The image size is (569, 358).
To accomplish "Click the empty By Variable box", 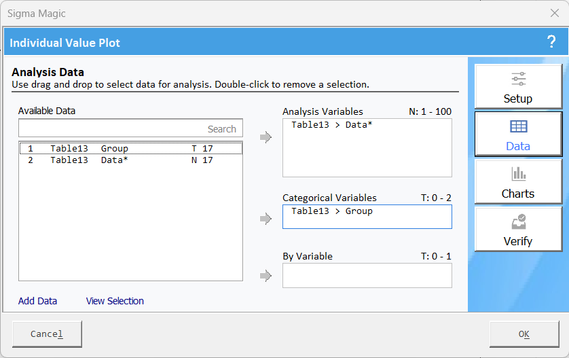I will tap(367, 276).
